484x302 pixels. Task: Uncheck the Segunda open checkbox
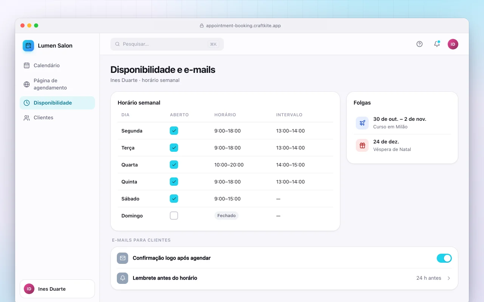point(174,131)
